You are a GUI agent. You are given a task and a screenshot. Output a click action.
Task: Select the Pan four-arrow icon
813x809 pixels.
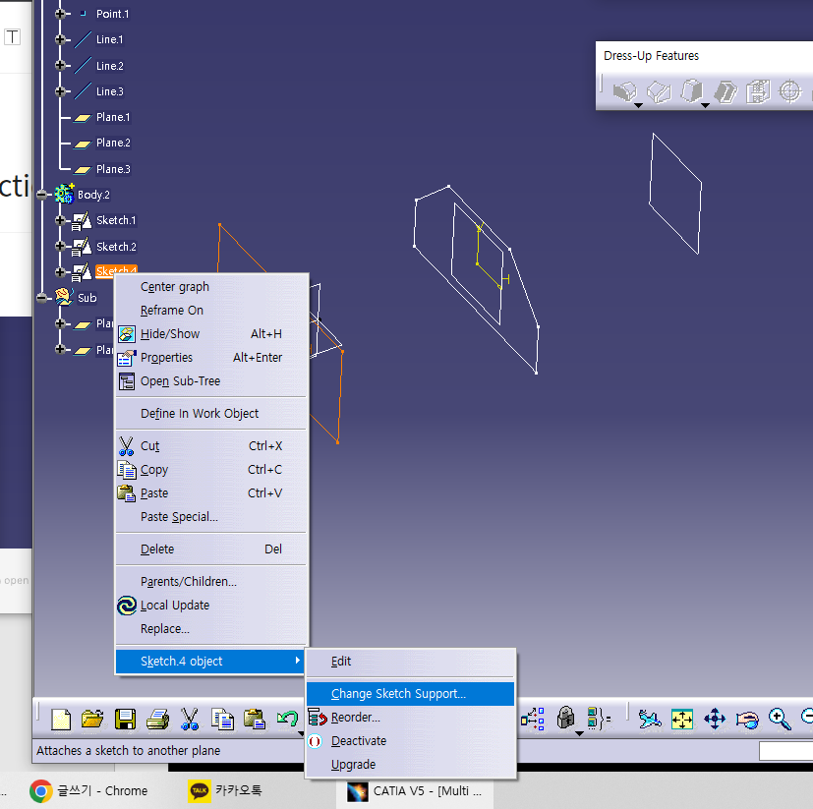[x=715, y=720]
